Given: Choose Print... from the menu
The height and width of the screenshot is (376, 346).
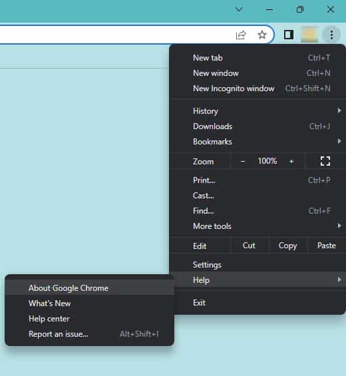Looking at the screenshot, I should point(258,180).
